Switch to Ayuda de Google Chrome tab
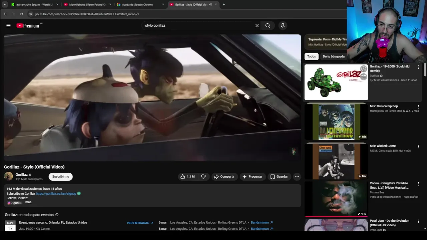The width and height of the screenshot is (427, 240). click(140, 5)
